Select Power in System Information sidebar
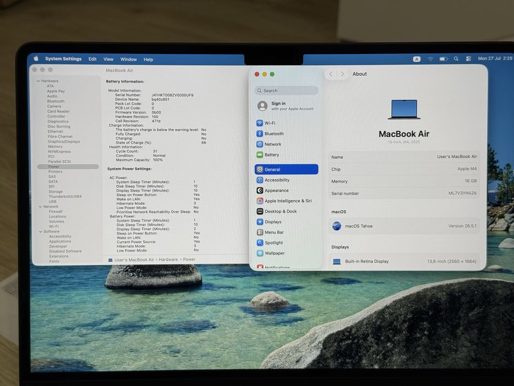The height and width of the screenshot is (386, 514). tap(68, 167)
